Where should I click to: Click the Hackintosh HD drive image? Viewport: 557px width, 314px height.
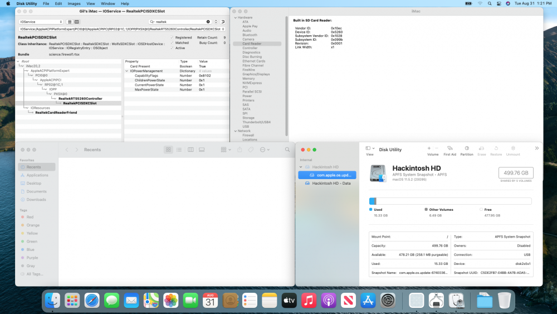pos(378,173)
